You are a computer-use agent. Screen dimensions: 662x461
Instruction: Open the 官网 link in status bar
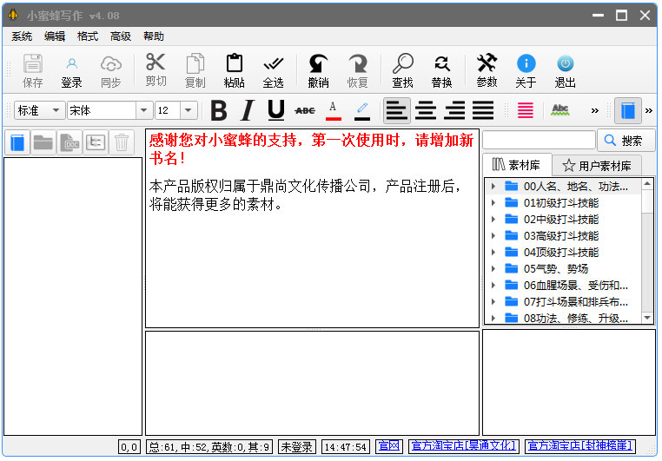[388, 446]
